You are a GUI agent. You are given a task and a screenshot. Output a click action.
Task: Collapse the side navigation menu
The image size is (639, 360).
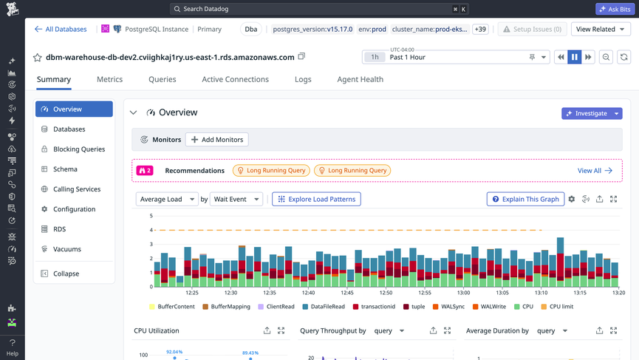[x=74, y=274]
